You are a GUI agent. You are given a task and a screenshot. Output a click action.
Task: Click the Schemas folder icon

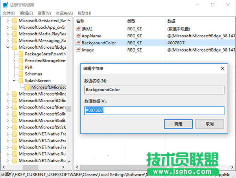[21, 74]
